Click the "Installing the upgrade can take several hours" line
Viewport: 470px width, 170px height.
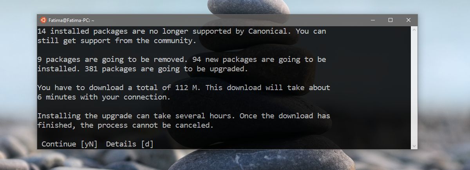(183, 116)
